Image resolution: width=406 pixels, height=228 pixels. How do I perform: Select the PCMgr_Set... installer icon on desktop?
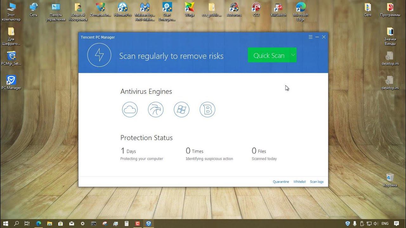[11, 58]
